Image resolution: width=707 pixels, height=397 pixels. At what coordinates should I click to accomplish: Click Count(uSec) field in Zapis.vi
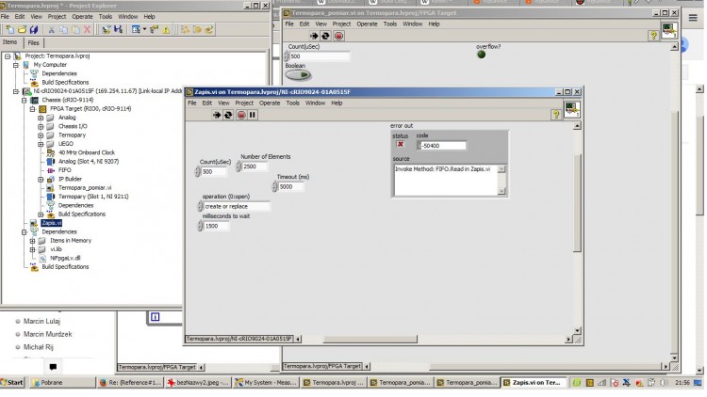214,171
